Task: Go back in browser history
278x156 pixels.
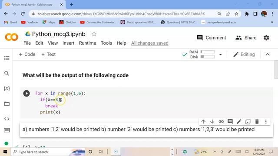Action: click(6, 14)
